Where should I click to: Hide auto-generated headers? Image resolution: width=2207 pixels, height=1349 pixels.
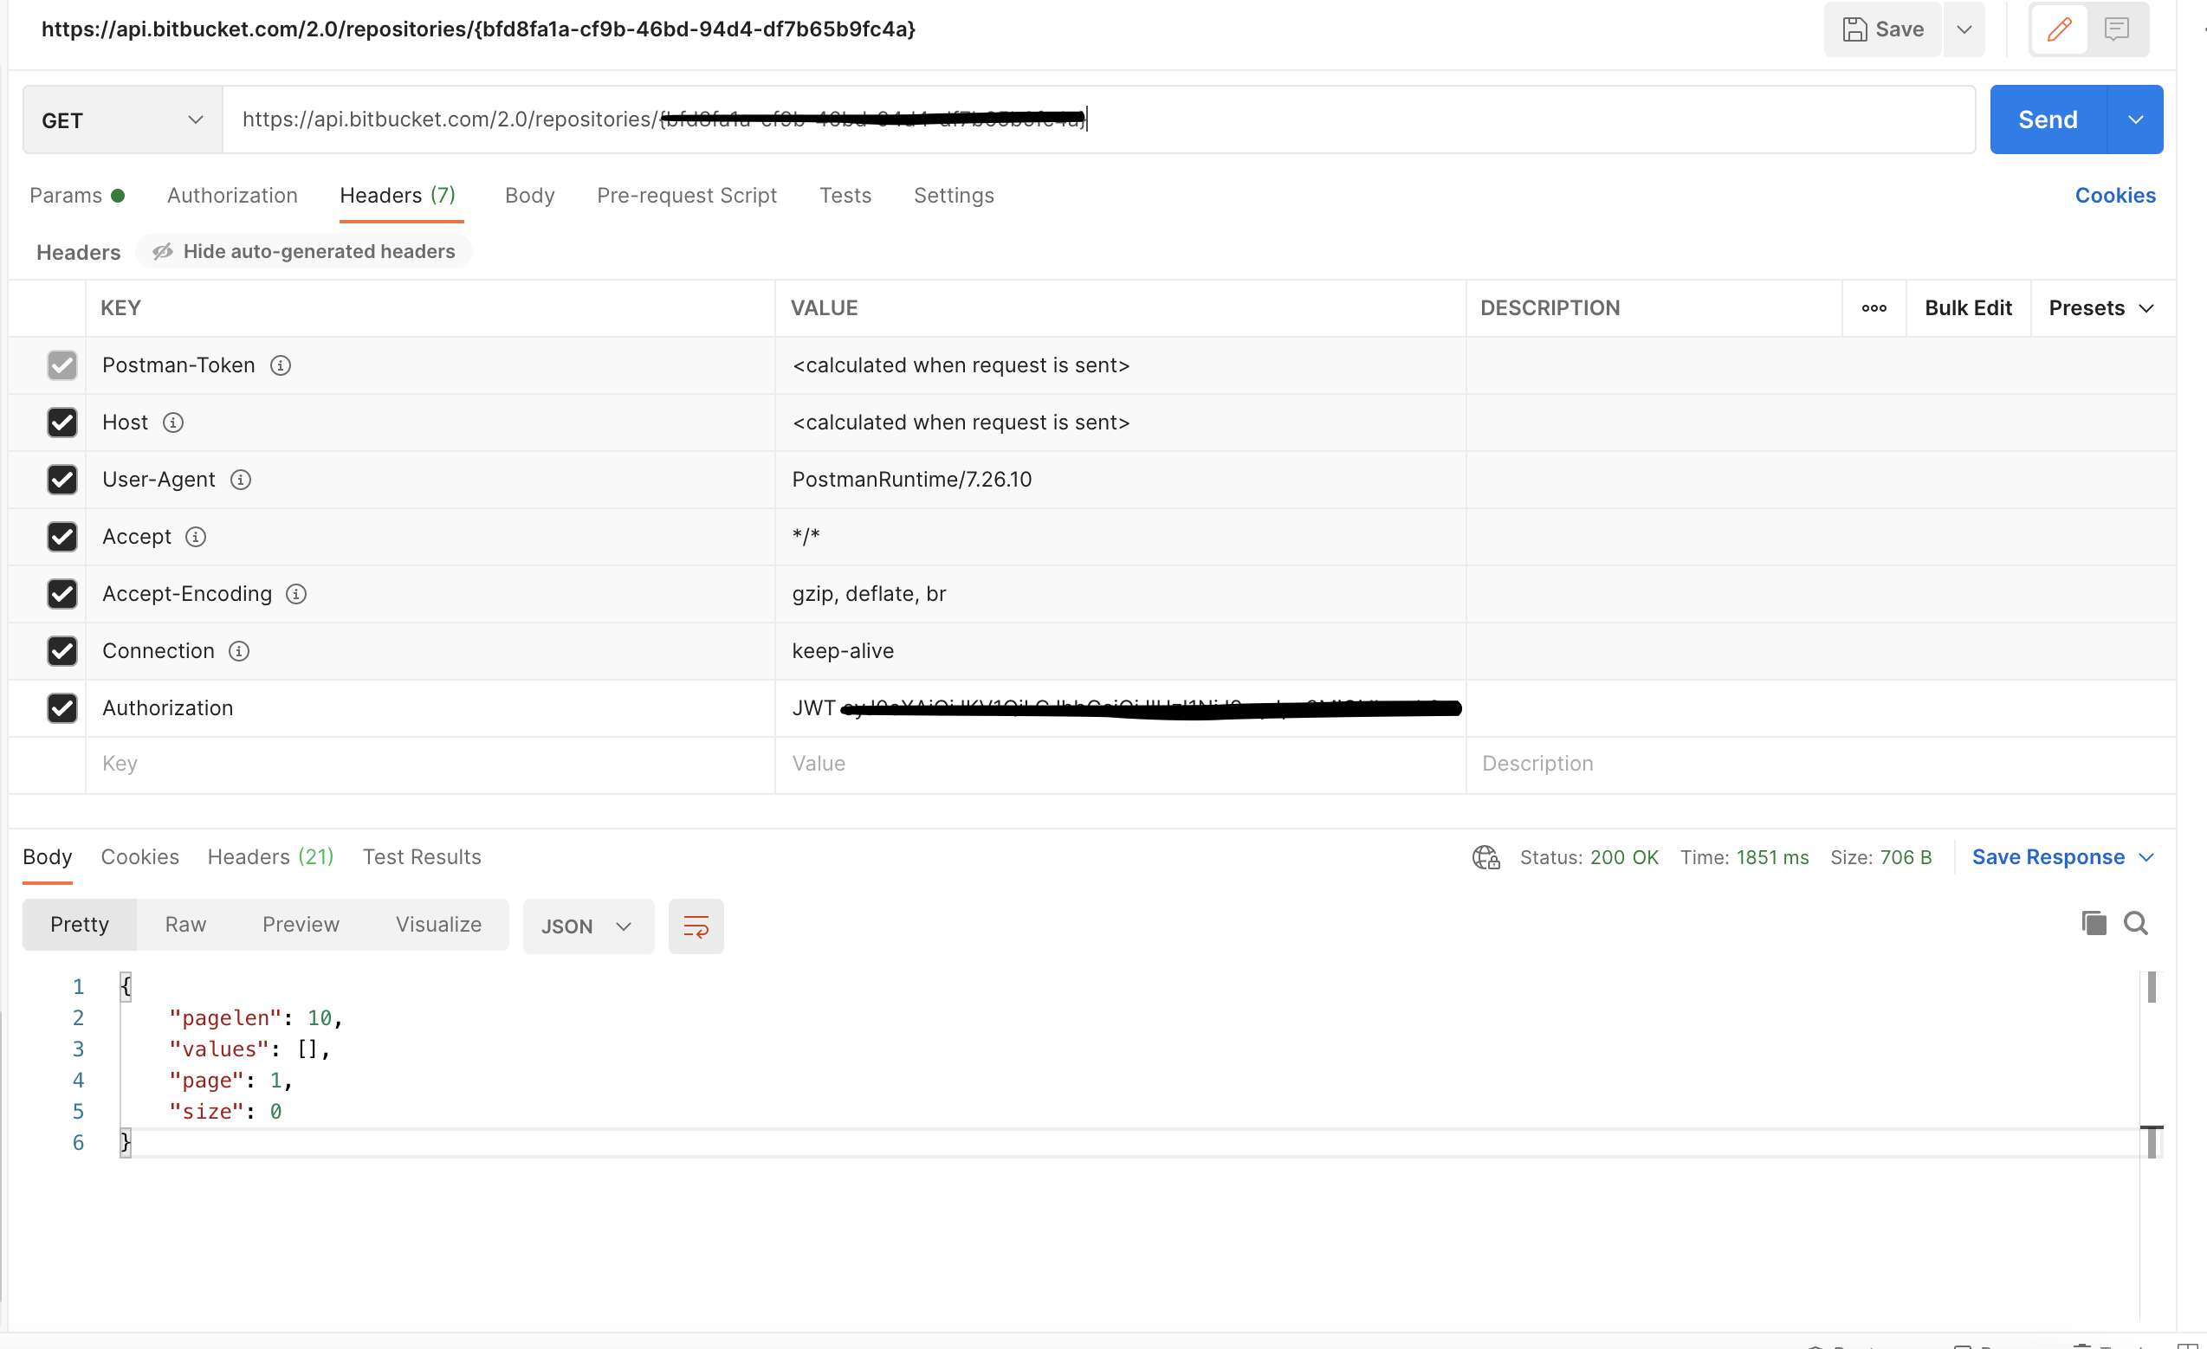[x=304, y=252]
